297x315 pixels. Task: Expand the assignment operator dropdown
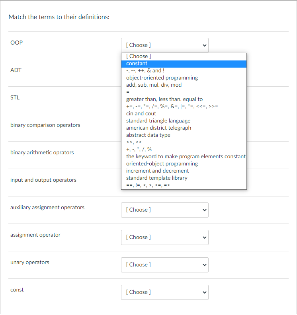tap(164, 237)
